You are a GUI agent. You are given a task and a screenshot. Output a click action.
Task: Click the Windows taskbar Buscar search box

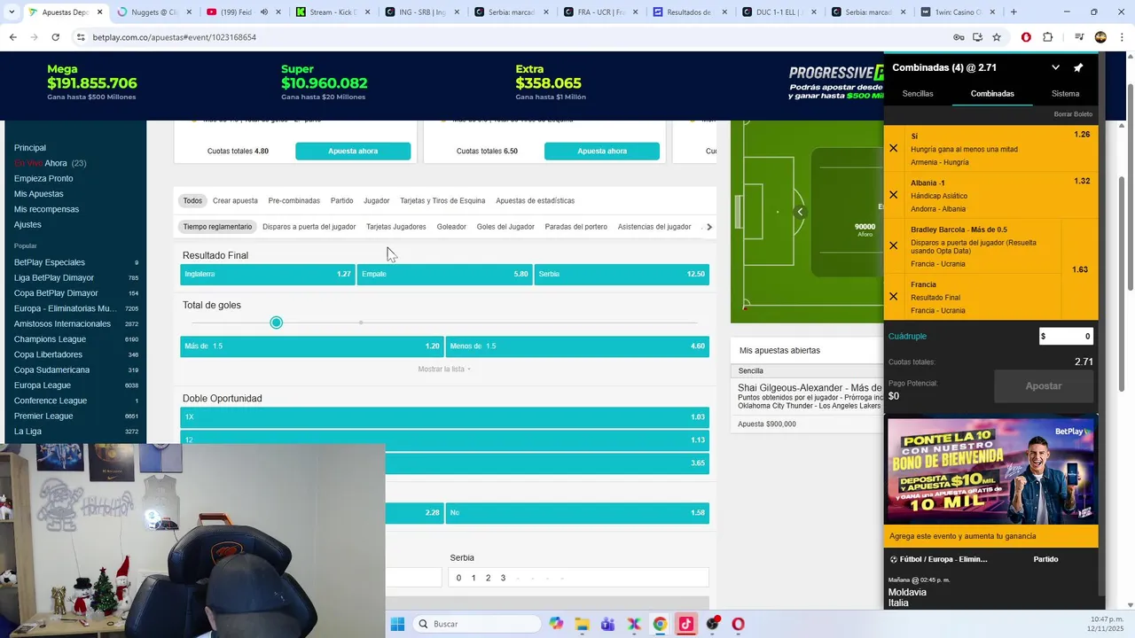[x=477, y=624]
